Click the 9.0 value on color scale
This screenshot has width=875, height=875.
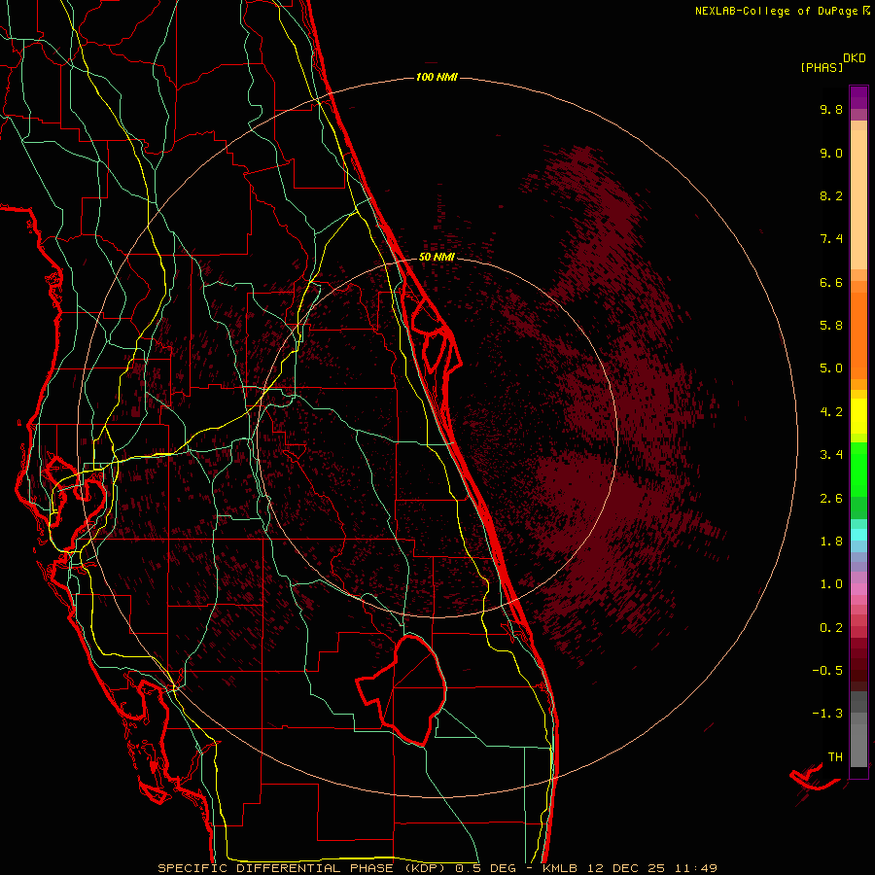coord(831,153)
